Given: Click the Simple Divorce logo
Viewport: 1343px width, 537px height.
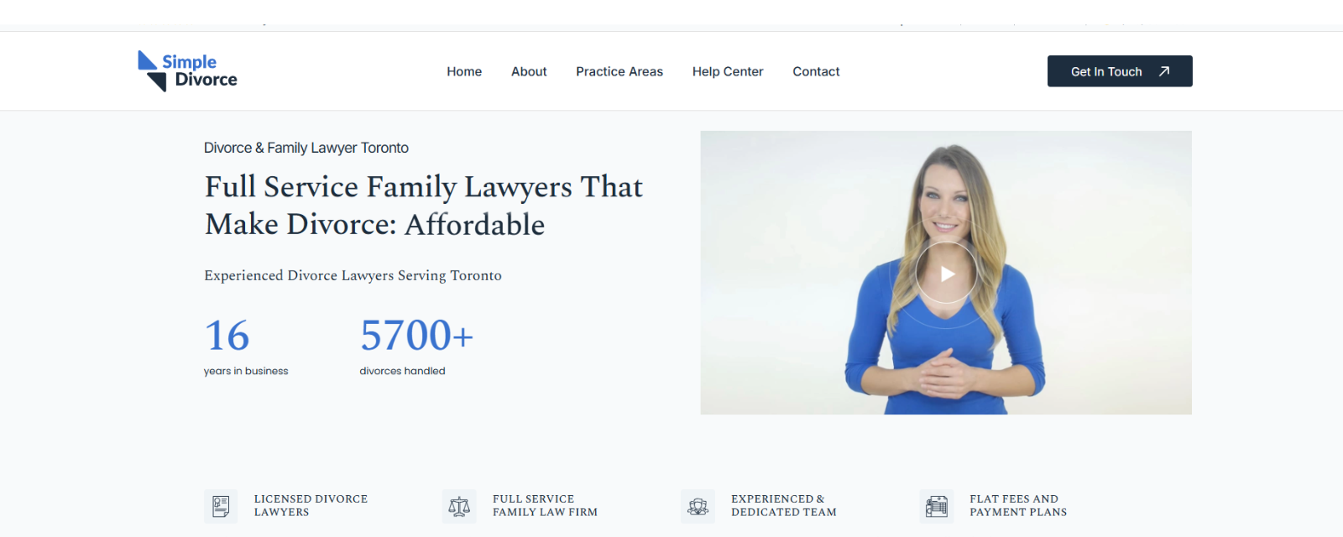Looking at the screenshot, I should [187, 71].
